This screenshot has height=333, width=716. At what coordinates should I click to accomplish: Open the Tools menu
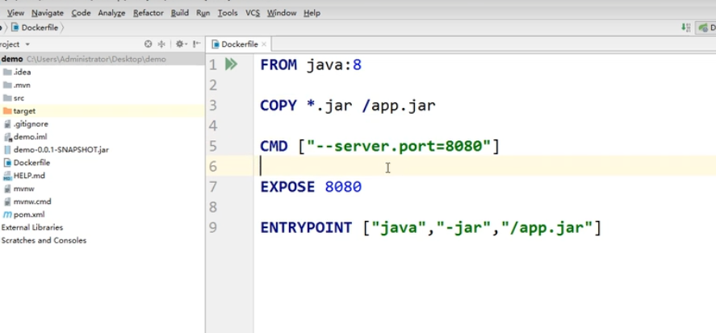click(228, 13)
